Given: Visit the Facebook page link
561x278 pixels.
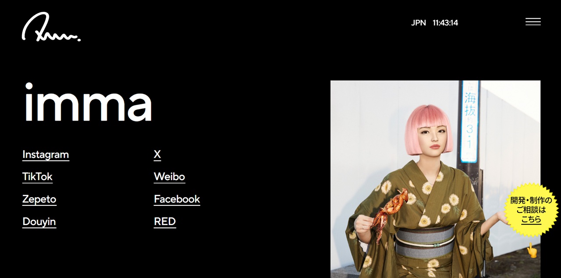Looking at the screenshot, I should [177, 199].
